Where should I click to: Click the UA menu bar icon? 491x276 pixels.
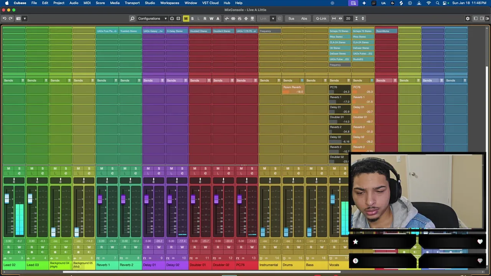click(x=384, y=3)
